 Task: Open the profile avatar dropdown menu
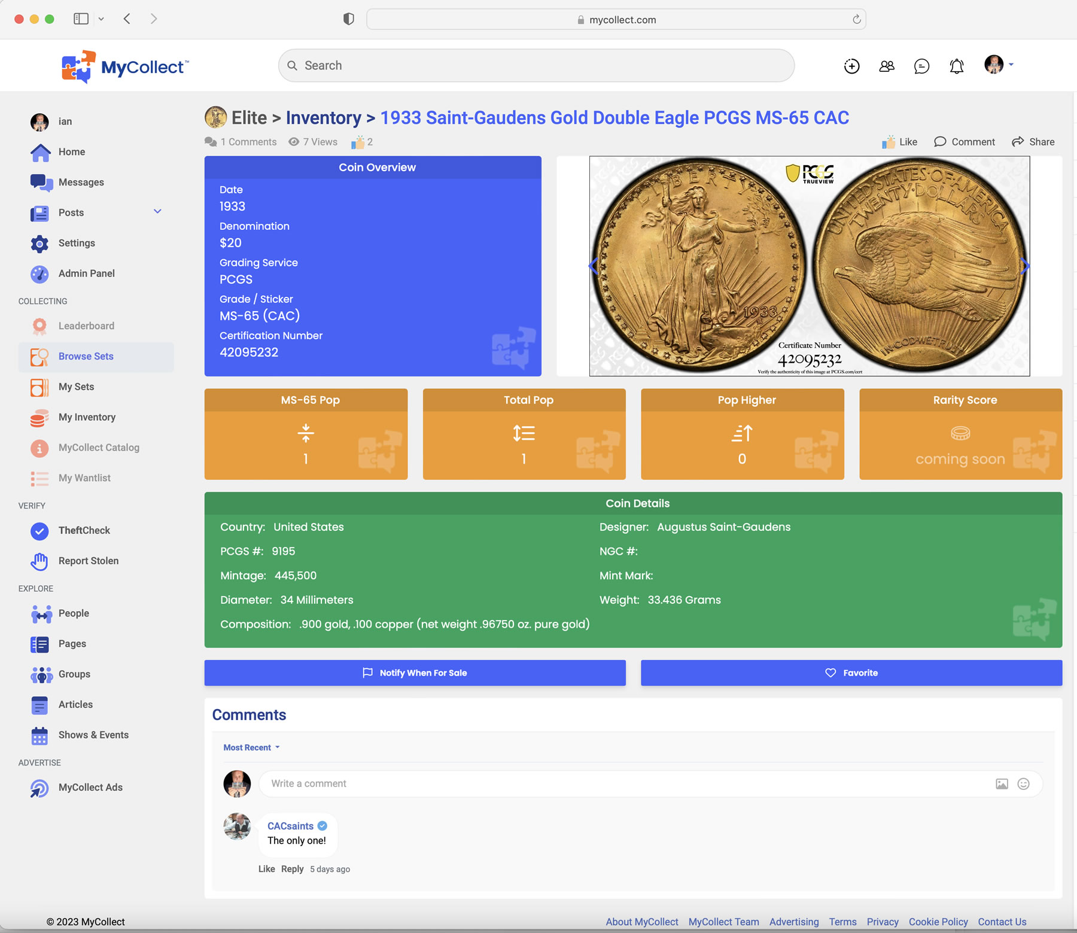999,65
